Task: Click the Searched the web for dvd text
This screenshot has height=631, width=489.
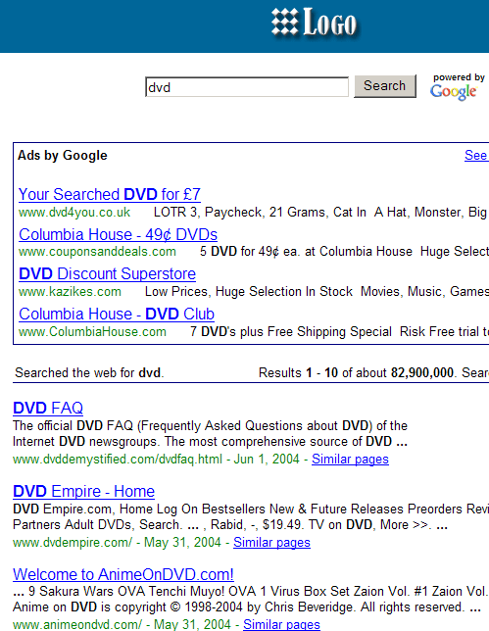Action: [89, 372]
